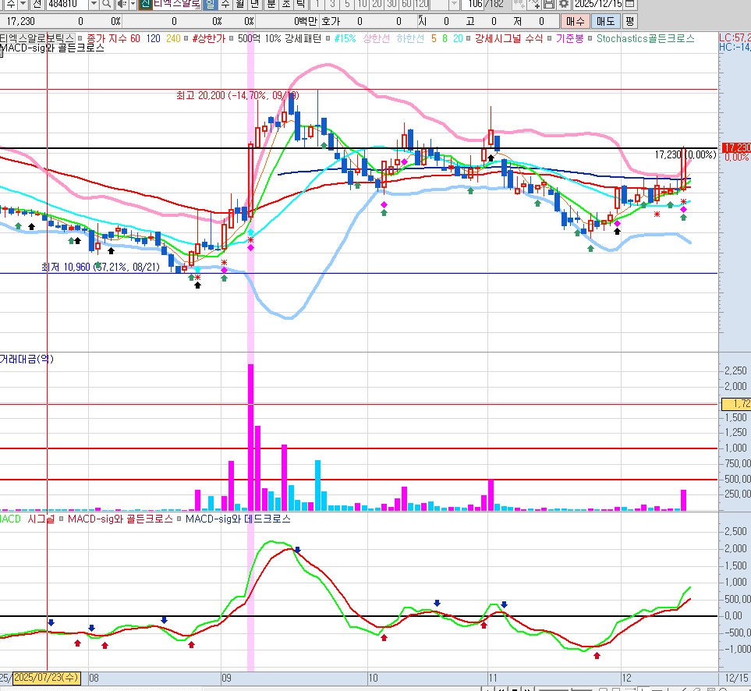Viewport: 751px width, 691px height.
Task: Switch to 초 second chart period
Action: (x=286, y=5)
